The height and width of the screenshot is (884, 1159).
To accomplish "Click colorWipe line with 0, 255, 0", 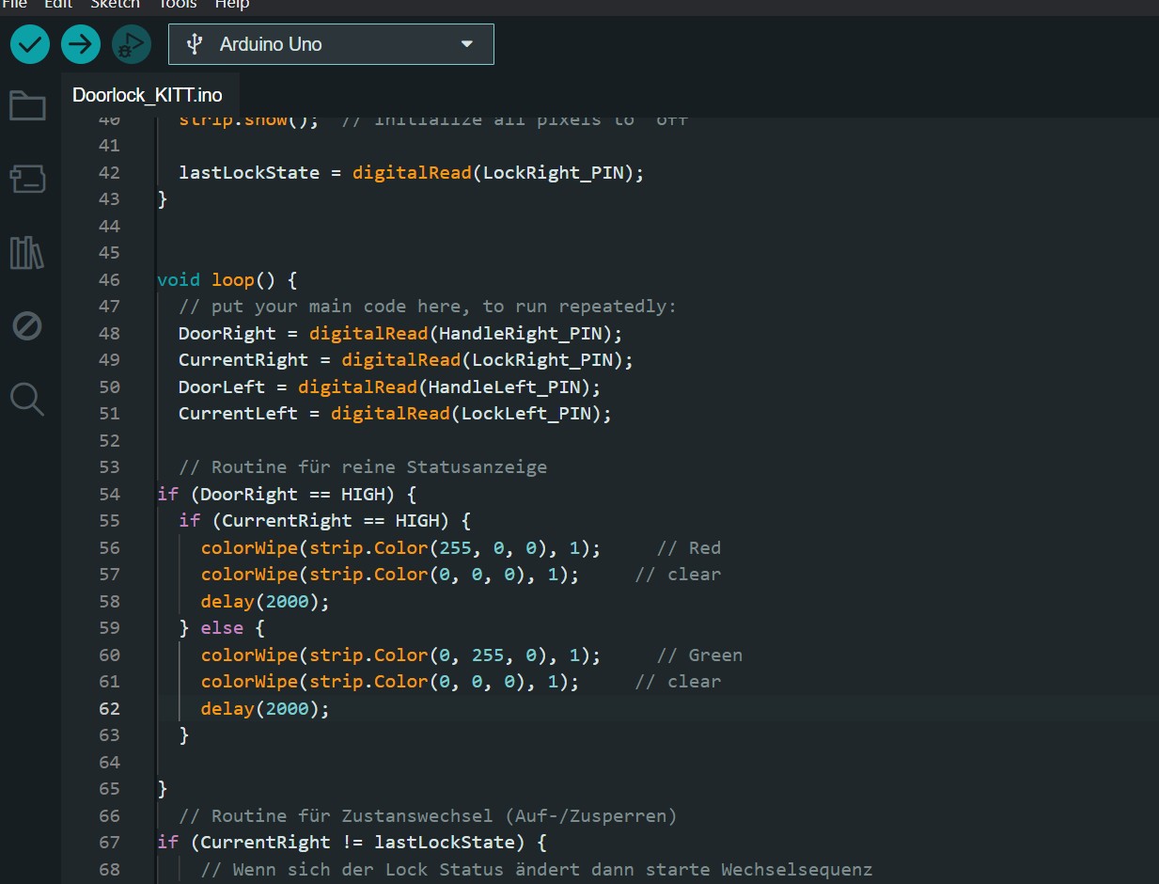I will point(401,655).
